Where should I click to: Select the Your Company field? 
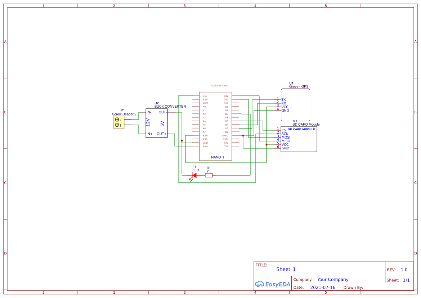[x=333, y=280]
